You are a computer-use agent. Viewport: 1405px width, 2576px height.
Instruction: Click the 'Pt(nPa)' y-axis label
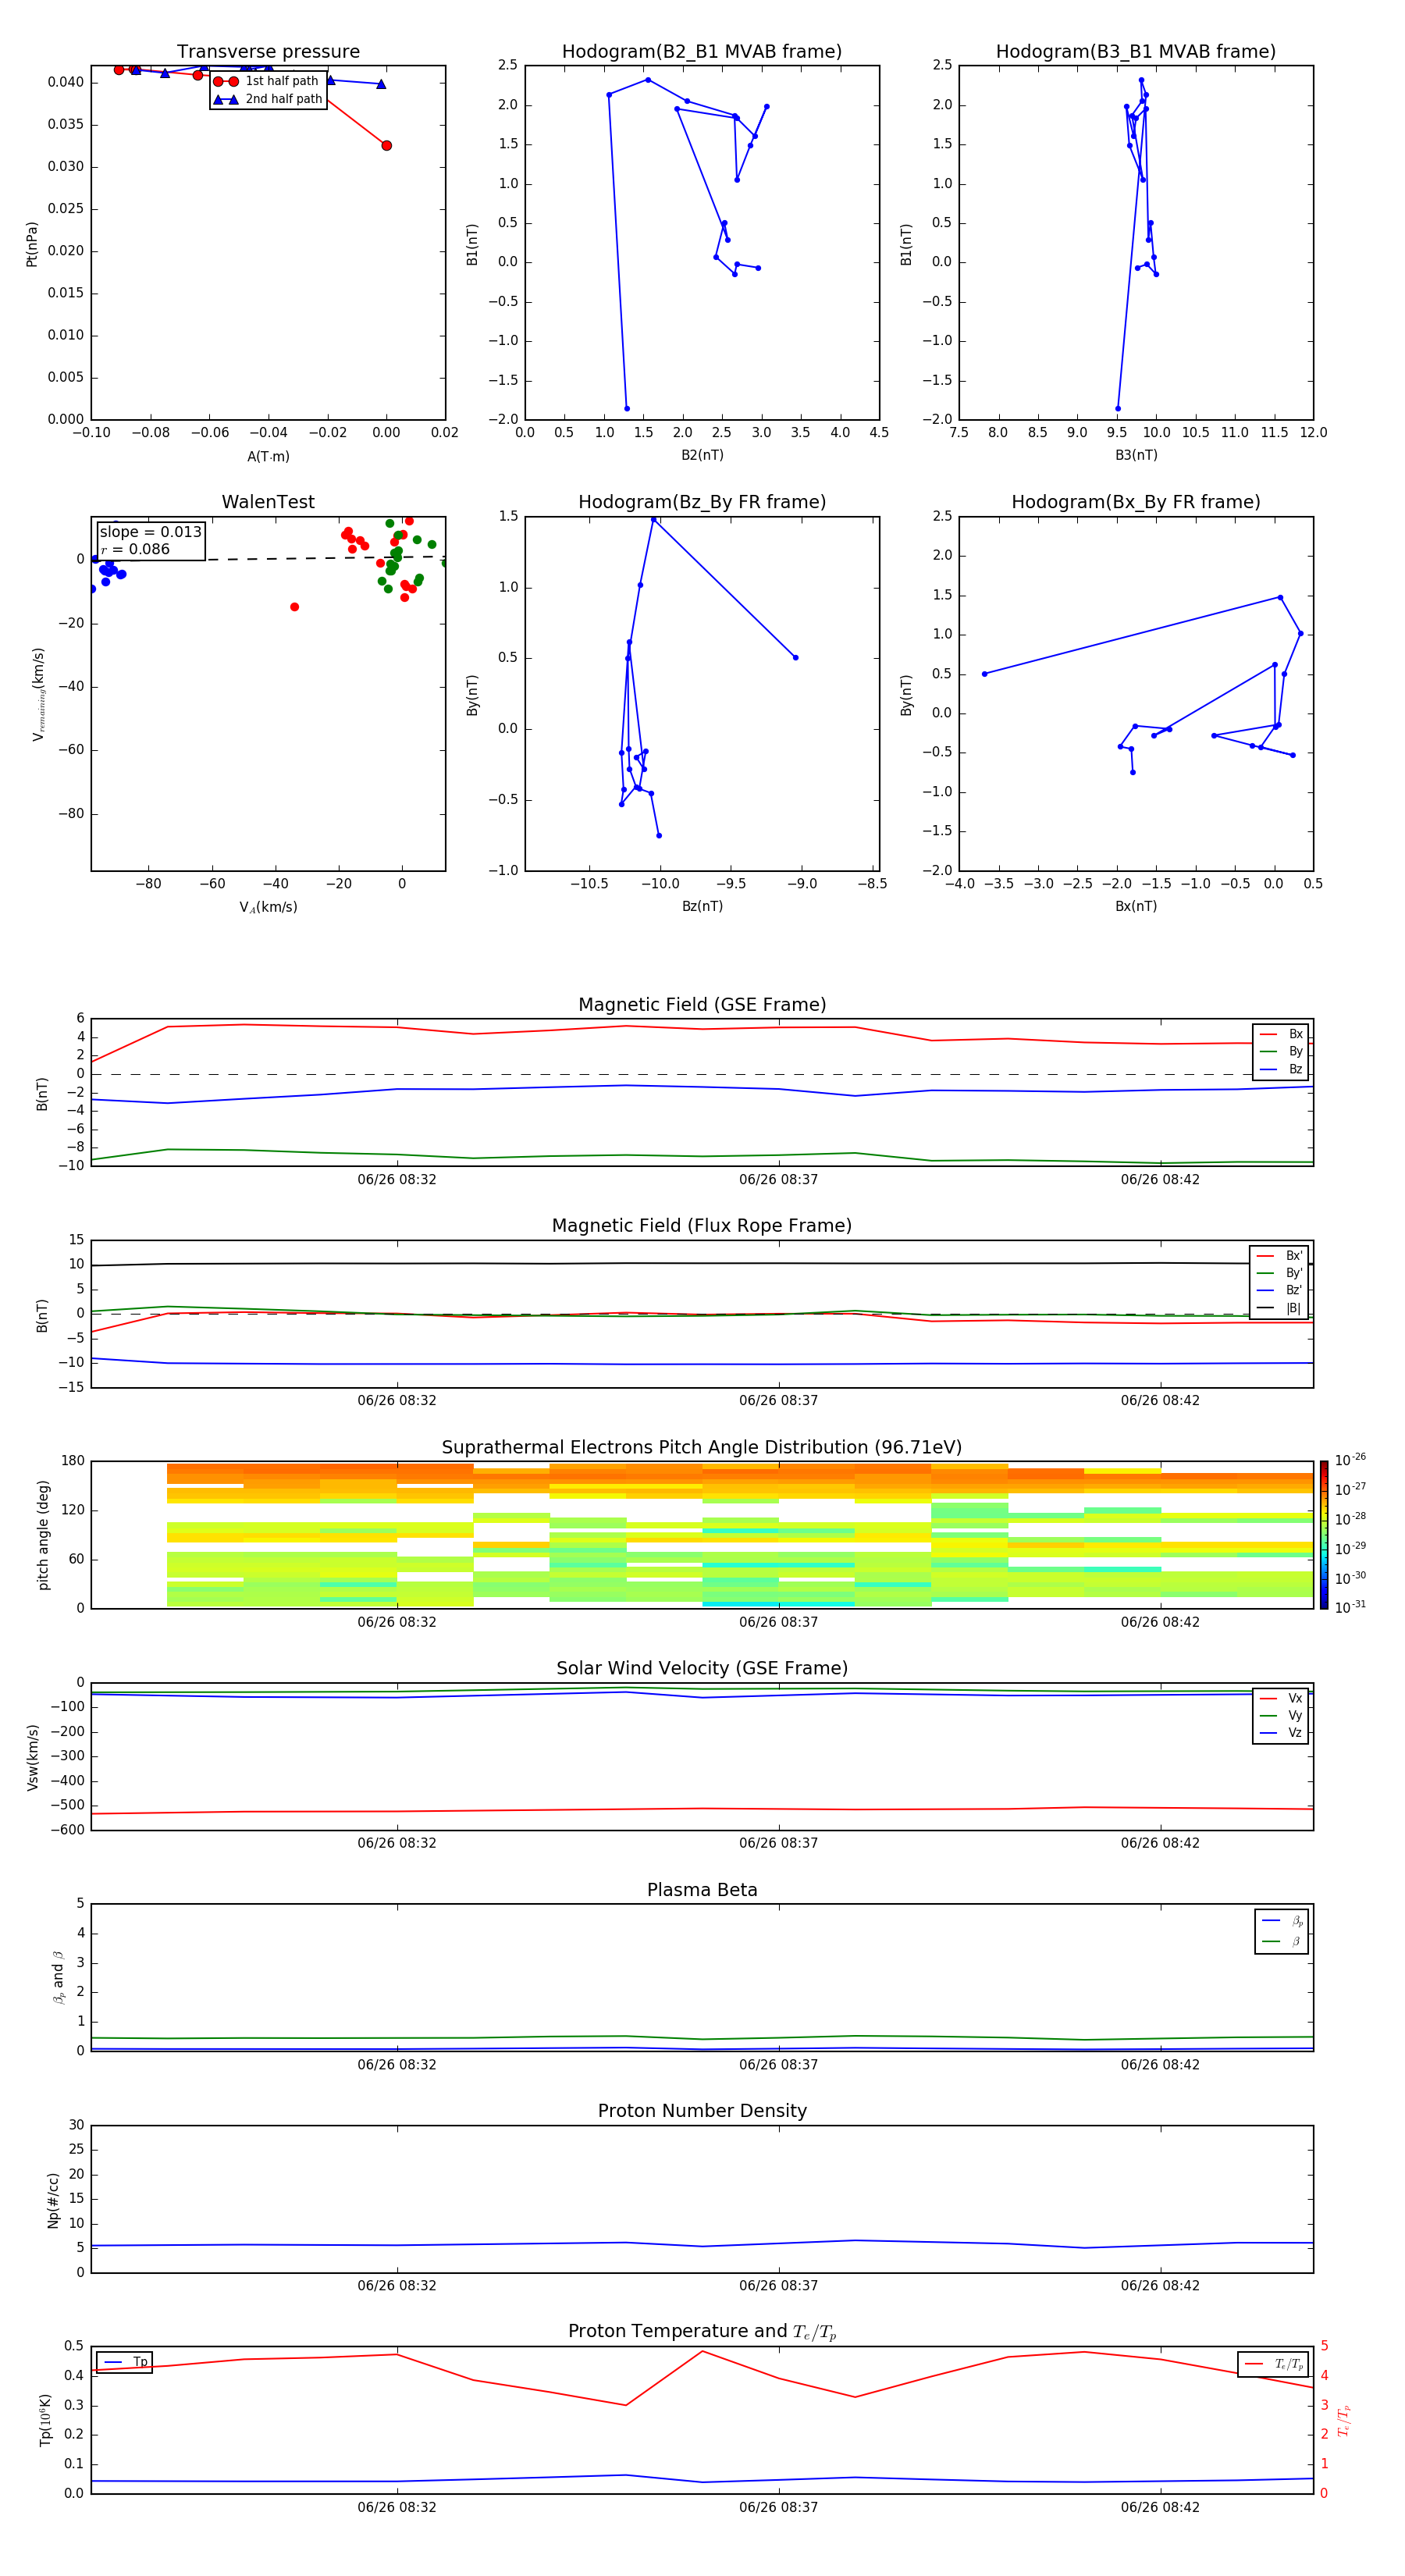pyautogui.click(x=31, y=244)
